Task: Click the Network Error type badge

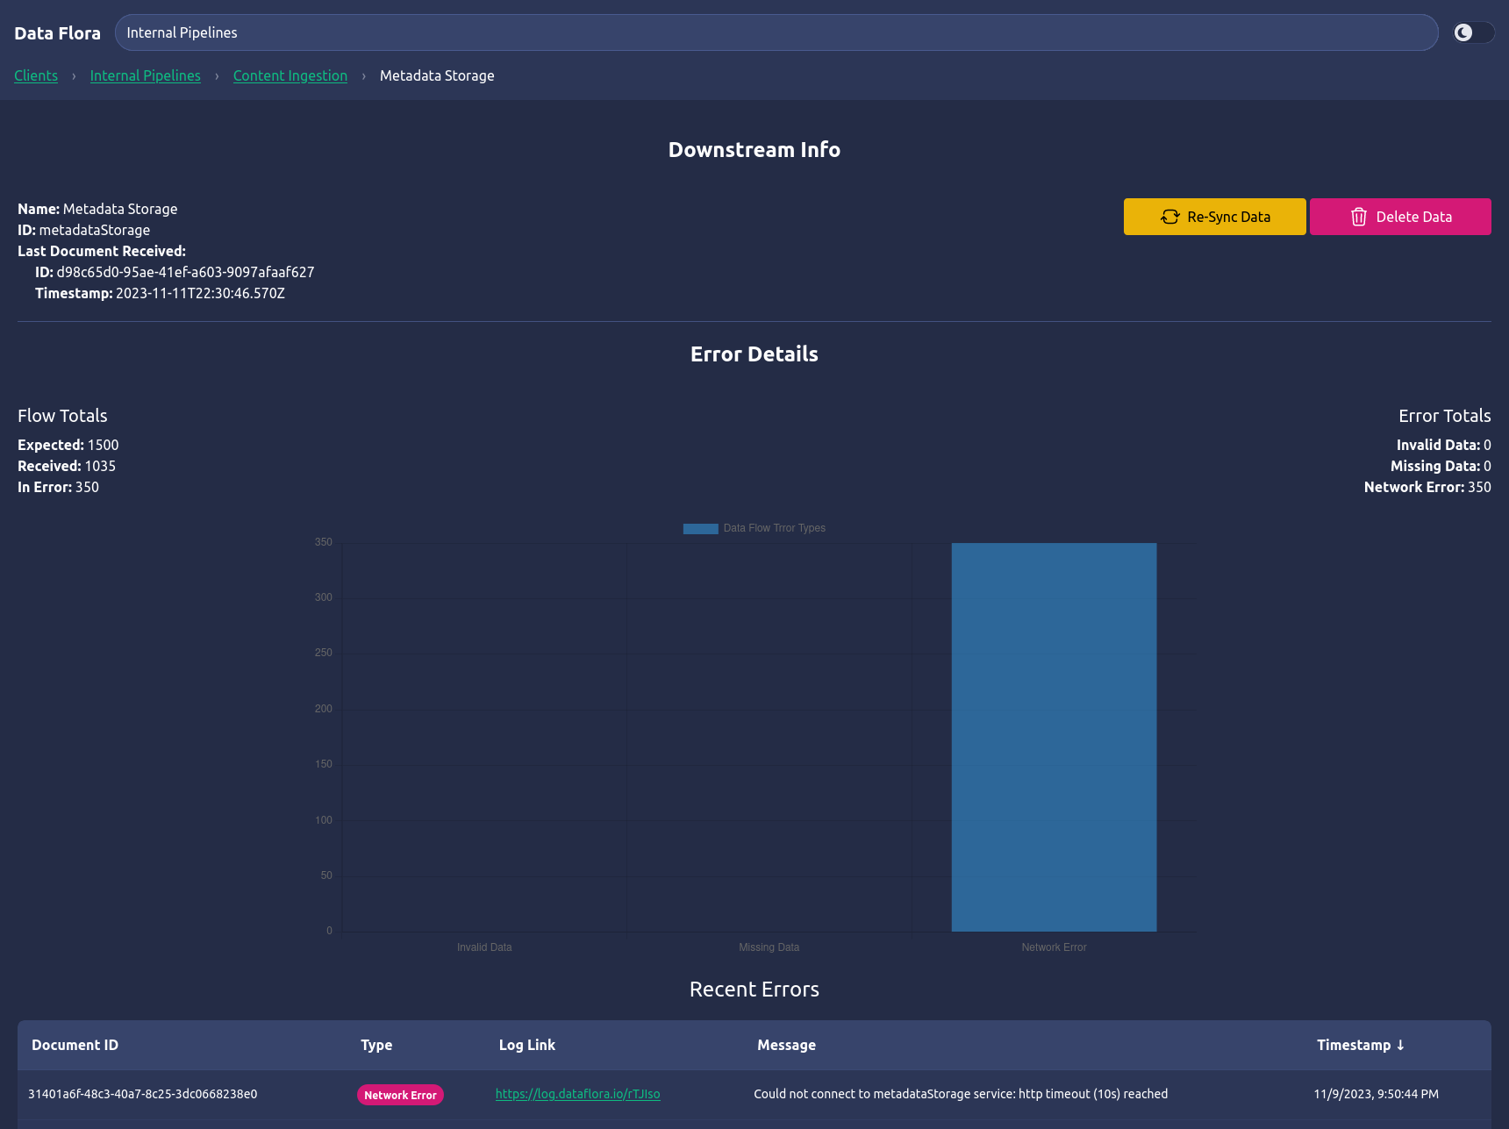Action: click(x=400, y=1095)
